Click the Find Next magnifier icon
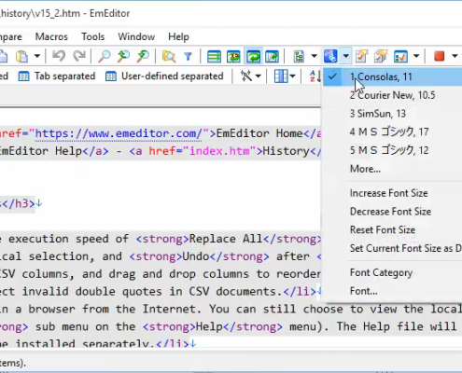Screen dimensions: 462x373 (123, 56)
